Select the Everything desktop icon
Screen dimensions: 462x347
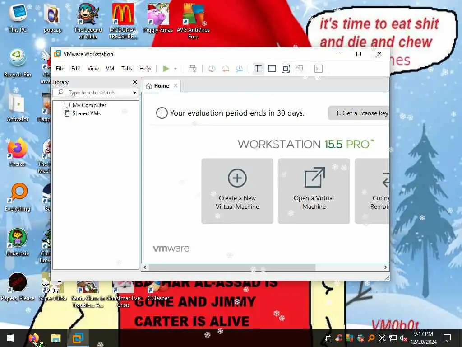pos(18,197)
